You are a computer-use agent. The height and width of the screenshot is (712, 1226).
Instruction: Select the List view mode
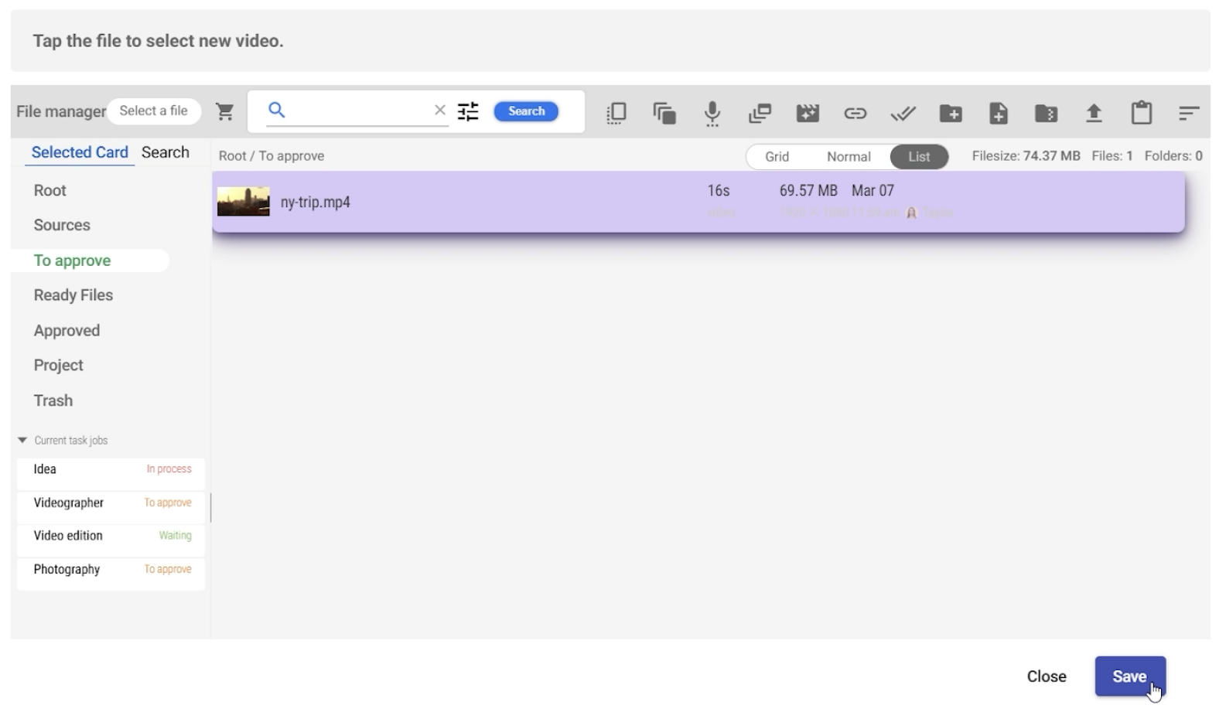(x=919, y=157)
